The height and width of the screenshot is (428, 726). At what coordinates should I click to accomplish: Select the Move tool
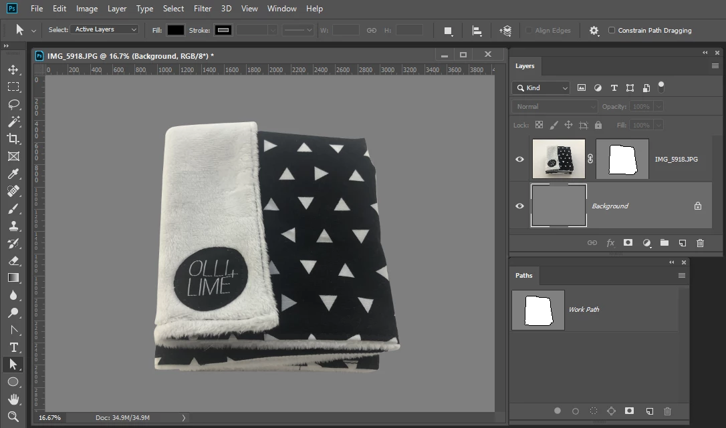point(13,69)
